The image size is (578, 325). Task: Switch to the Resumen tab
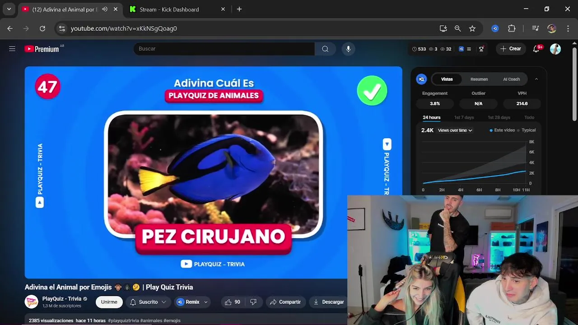479,79
